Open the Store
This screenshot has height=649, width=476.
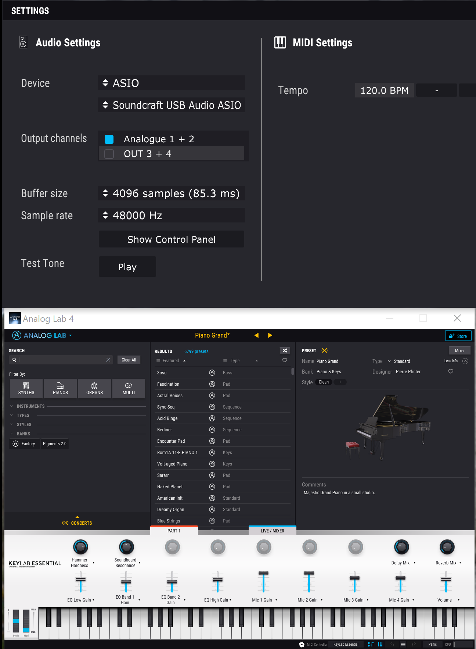458,336
